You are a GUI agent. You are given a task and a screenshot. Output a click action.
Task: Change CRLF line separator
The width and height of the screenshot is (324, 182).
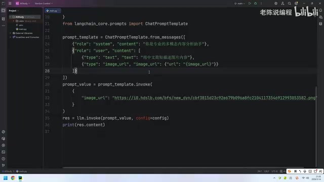[267, 171]
